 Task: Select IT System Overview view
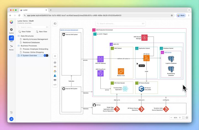click(x=33, y=55)
